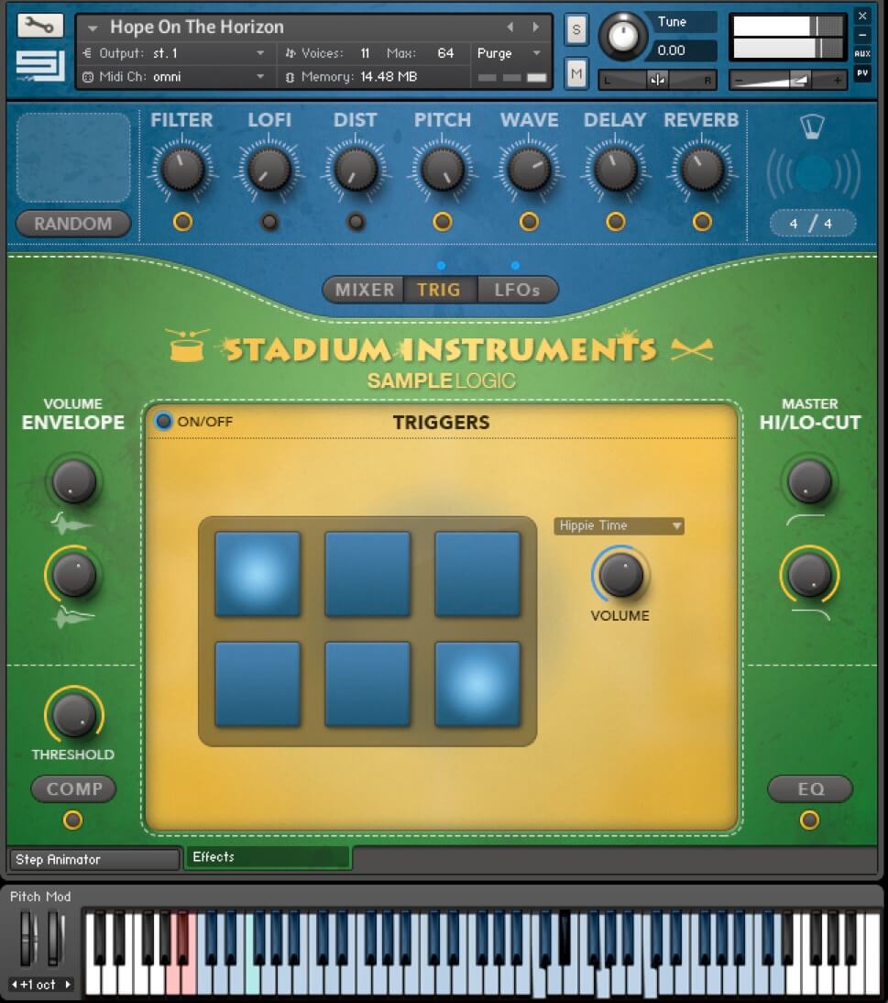
Task: Click the metronome icon
Action: pos(813,127)
